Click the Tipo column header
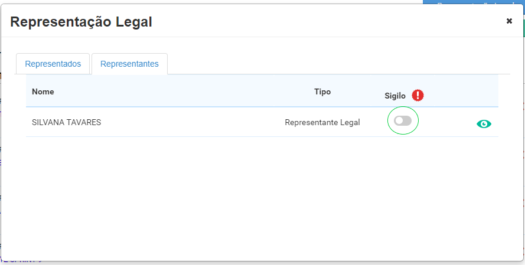525x265 pixels. 322,91
